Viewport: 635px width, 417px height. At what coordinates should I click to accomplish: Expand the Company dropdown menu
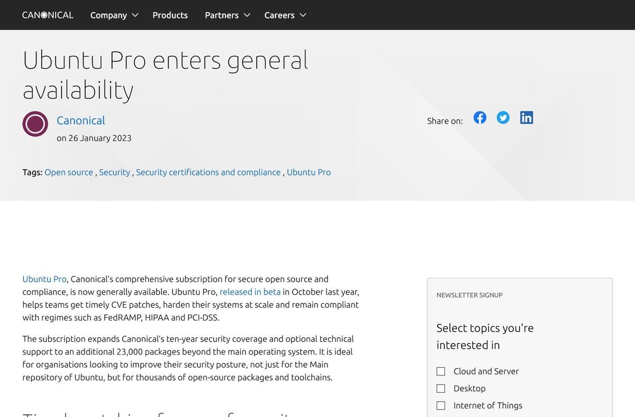tap(114, 15)
